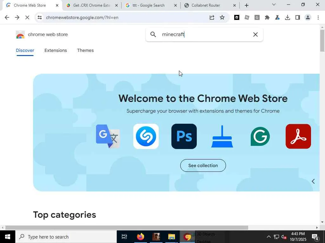The width and height of the screenshot is (325, 243).
Task: Go back with browser back arrow
Action: pyautogui.click(x=7, y=18)
